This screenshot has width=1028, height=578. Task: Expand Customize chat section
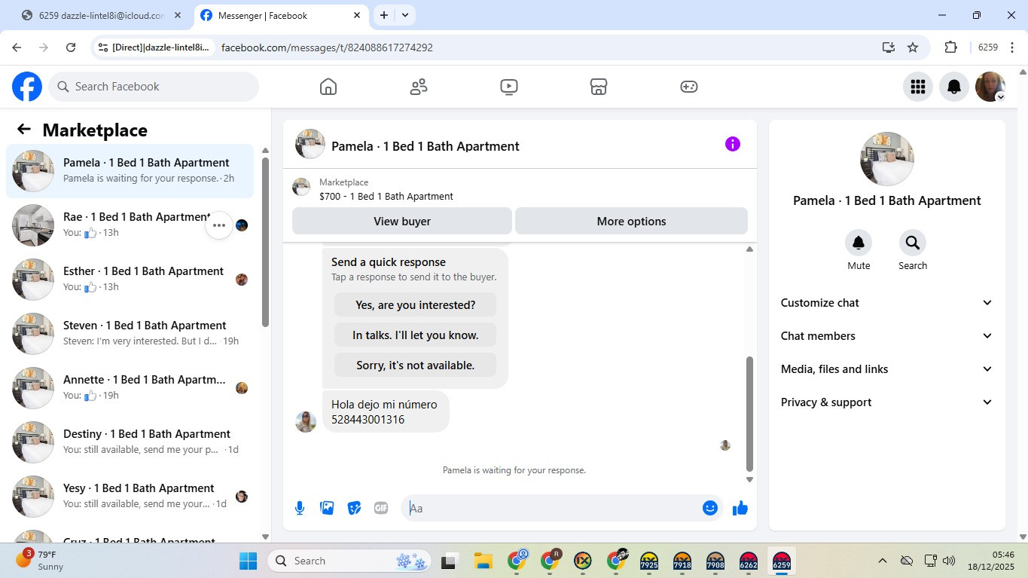[x=887, y=303]
